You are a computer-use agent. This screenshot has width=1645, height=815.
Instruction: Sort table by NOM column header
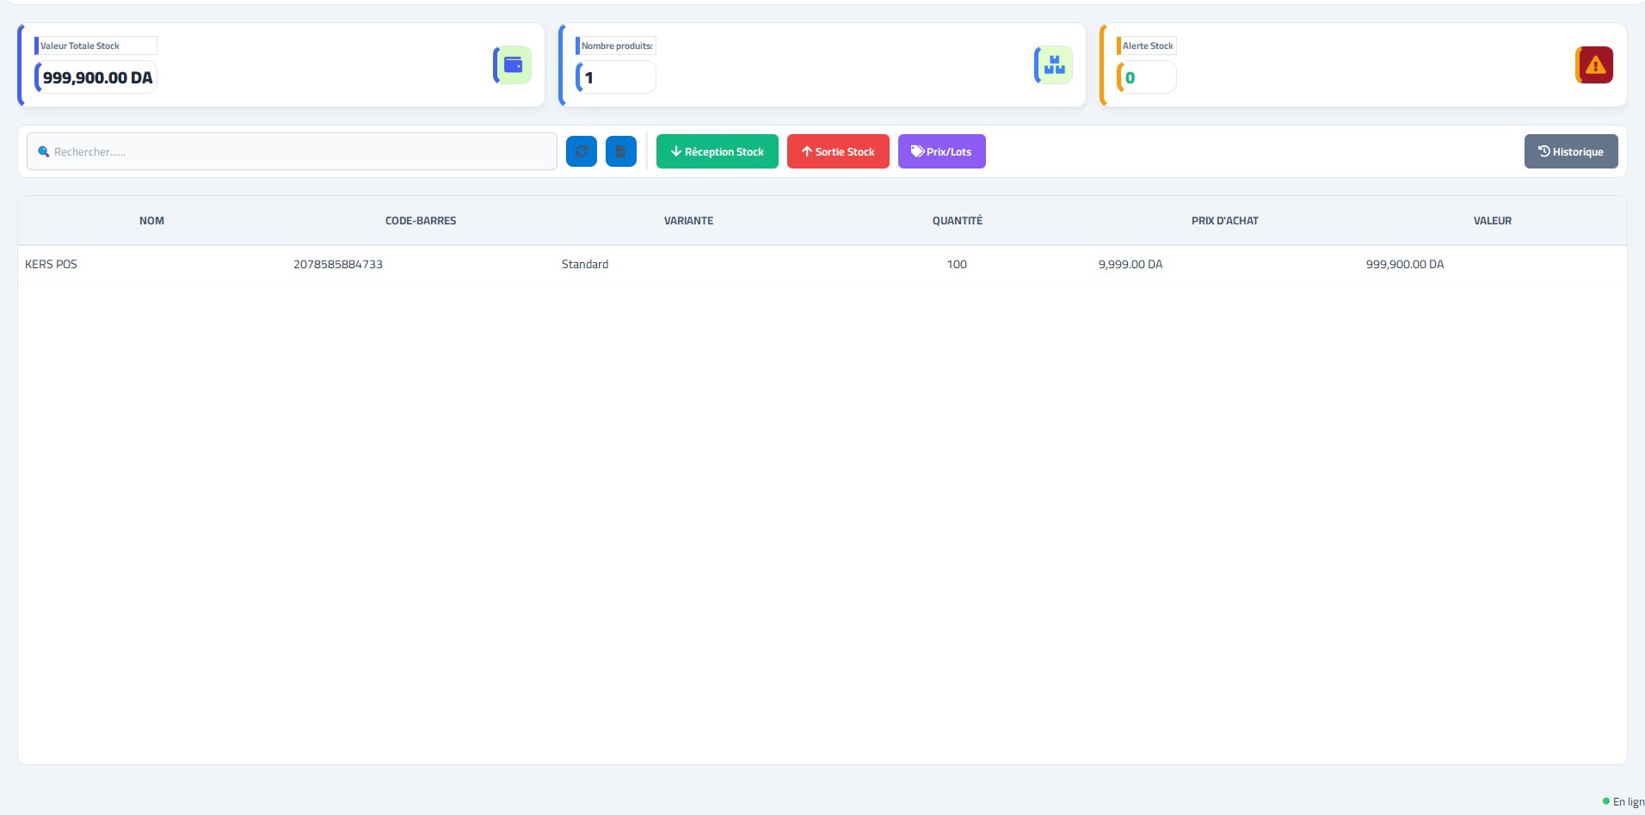click(x=151, y=221)
